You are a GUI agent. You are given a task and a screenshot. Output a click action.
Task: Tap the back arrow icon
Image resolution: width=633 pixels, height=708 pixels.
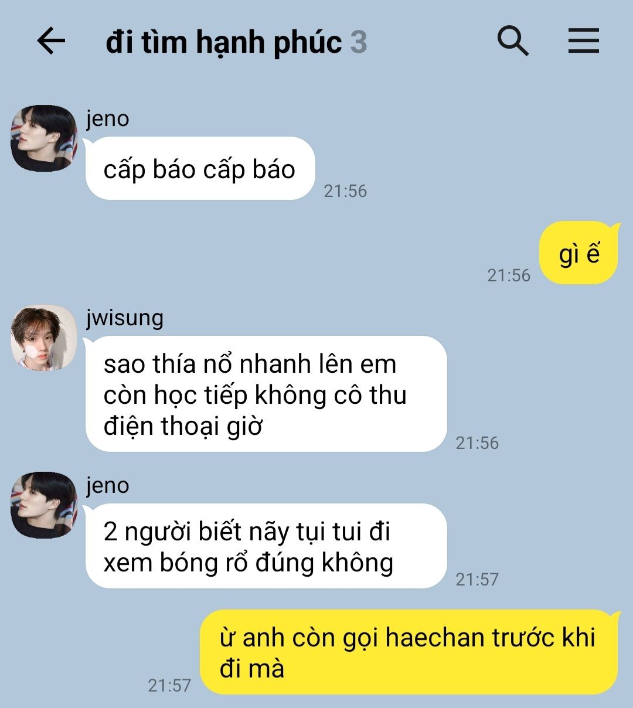point(51,42)
